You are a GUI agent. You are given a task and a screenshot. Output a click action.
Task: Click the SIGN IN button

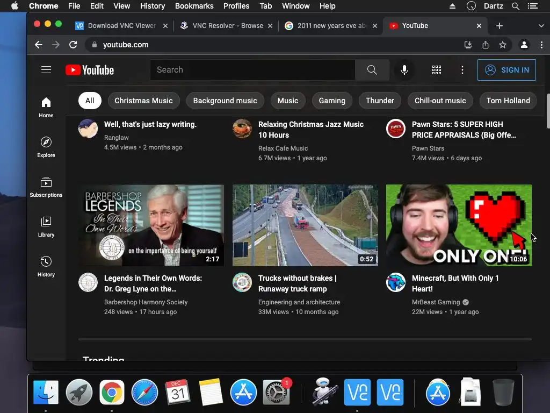tap(506, 70)
